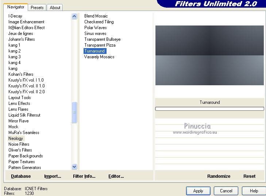The width and height of the screenshot is (266, 196).
Task: Select the I-Decay filter category
Action: click(15, 16)
